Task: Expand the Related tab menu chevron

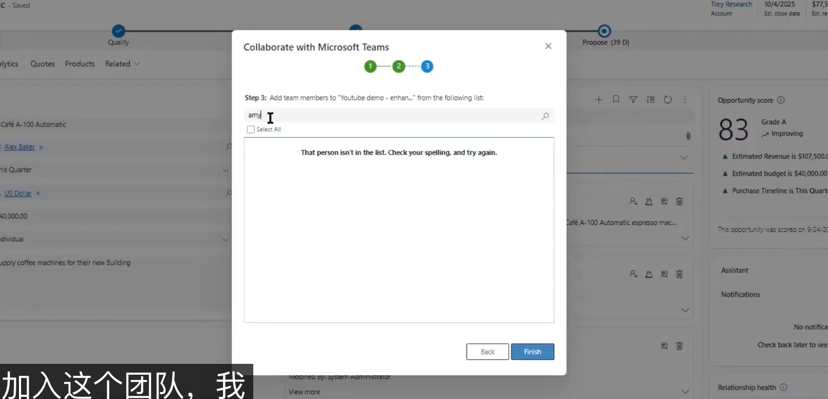Action: [137, 64]
